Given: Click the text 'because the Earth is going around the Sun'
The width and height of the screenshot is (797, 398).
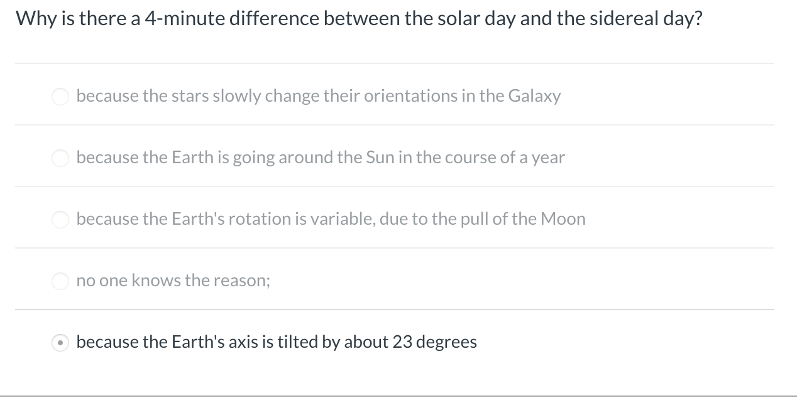Looking at the screenshot, I should pyautogui.click(x=321, y=158).
